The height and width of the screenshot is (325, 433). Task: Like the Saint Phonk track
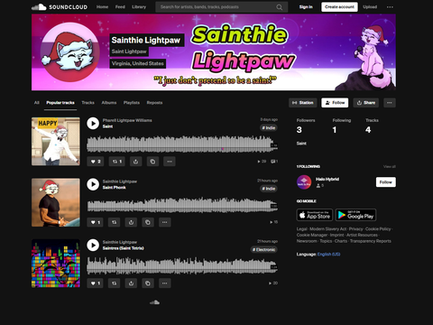tap(95, 222)
